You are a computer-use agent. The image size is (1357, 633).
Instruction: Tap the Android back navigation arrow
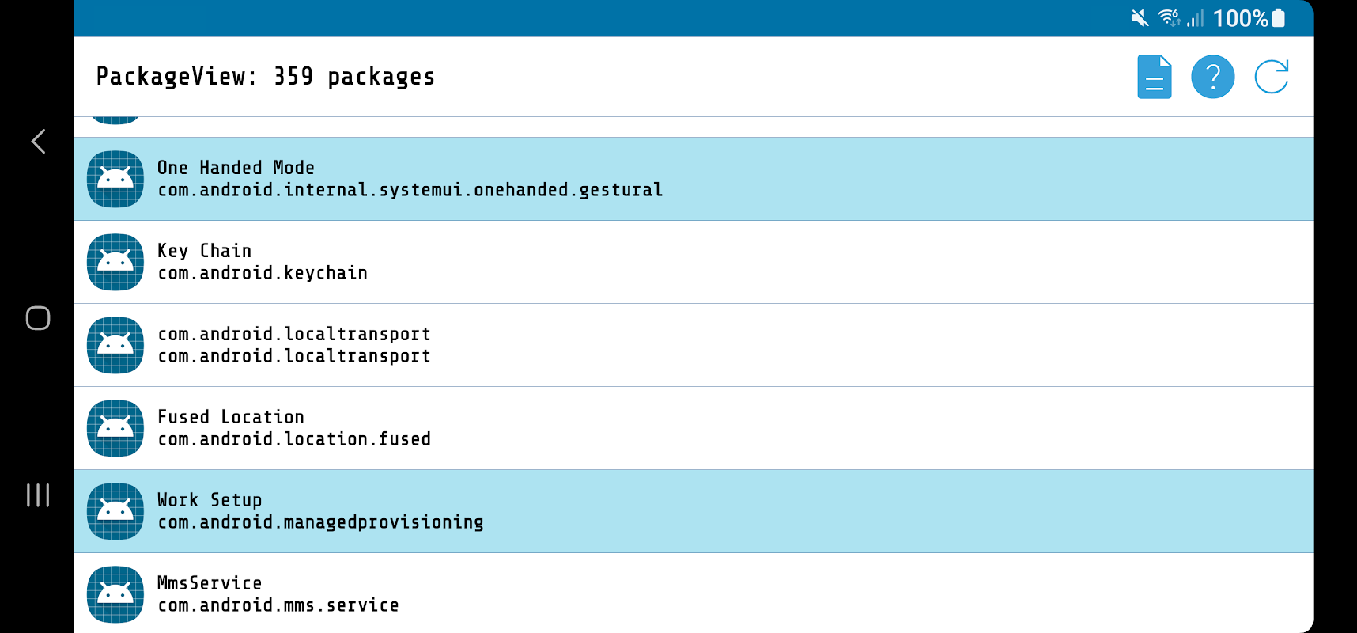point(38,142)
